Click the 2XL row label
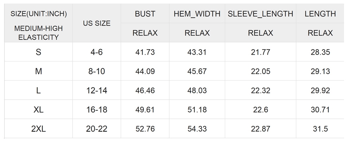The height and width of the screenshot is (141, 353). (38, 129)
